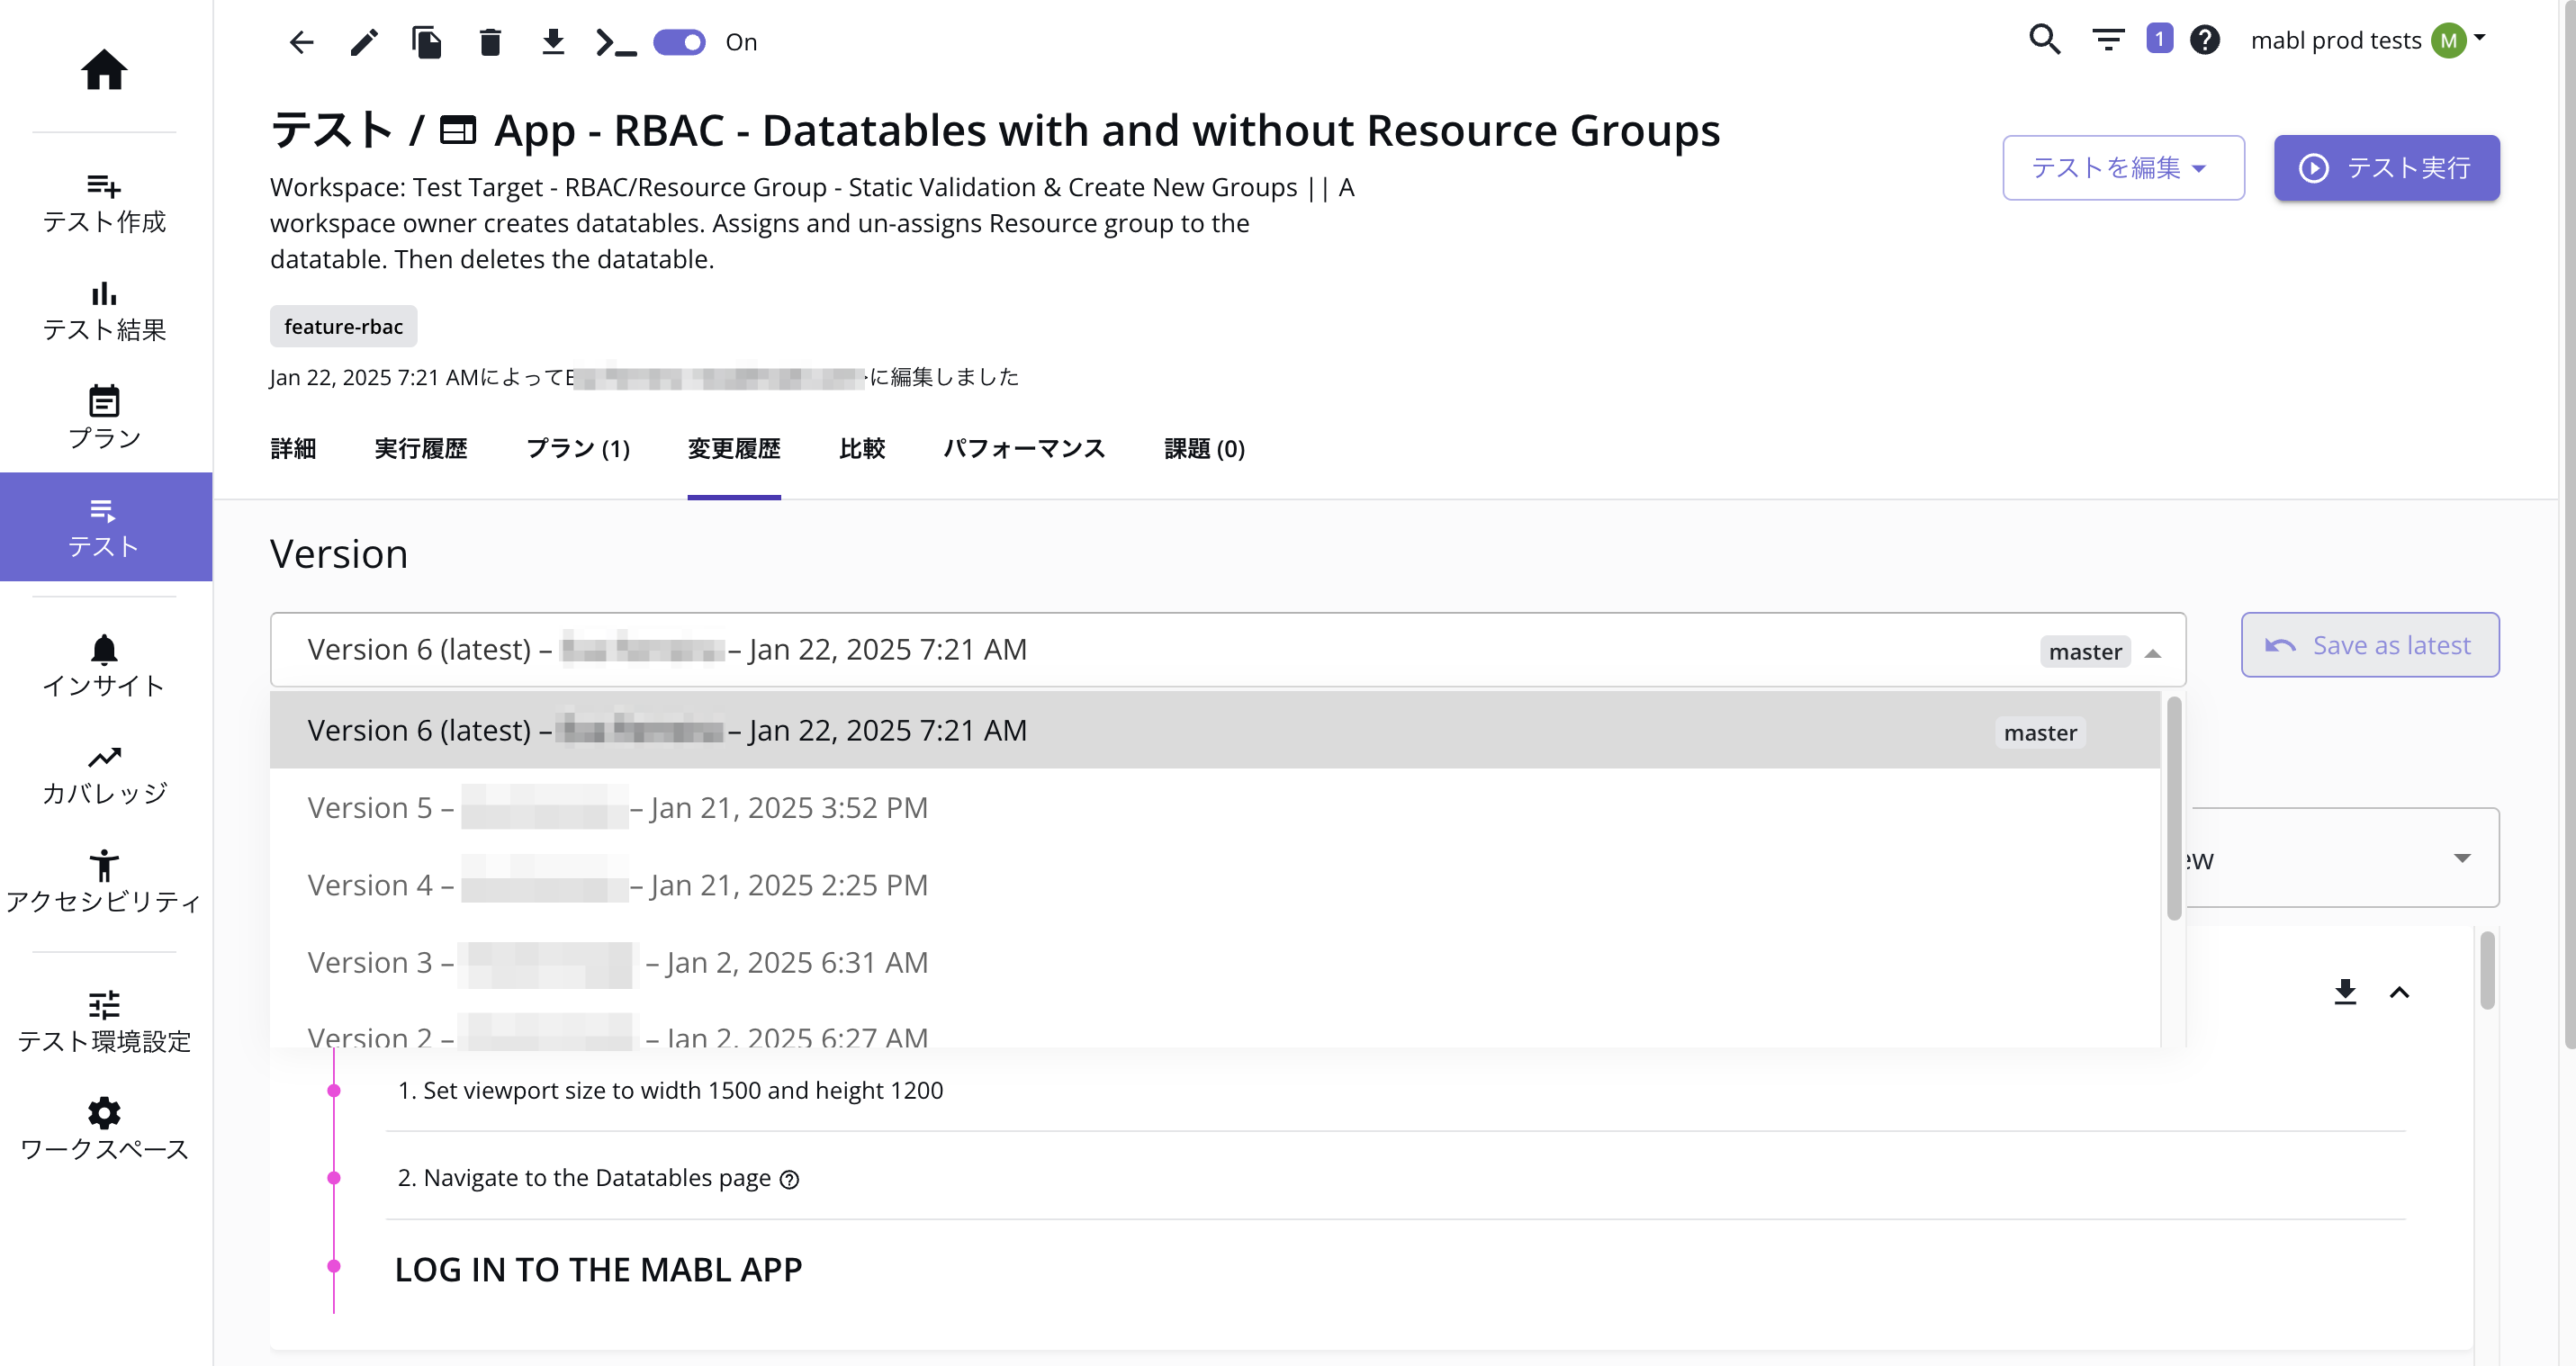Switch to the パフォーマンス tab
The width and height of the screenshot is (2576, 1366).
tap(1024, 448)
